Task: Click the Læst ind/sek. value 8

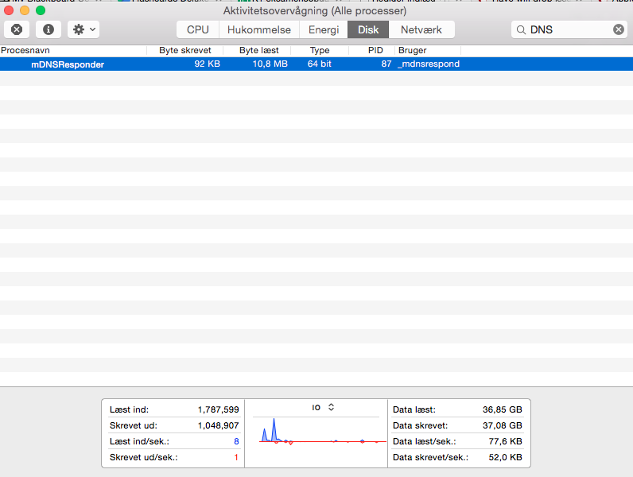Action: 236,441
